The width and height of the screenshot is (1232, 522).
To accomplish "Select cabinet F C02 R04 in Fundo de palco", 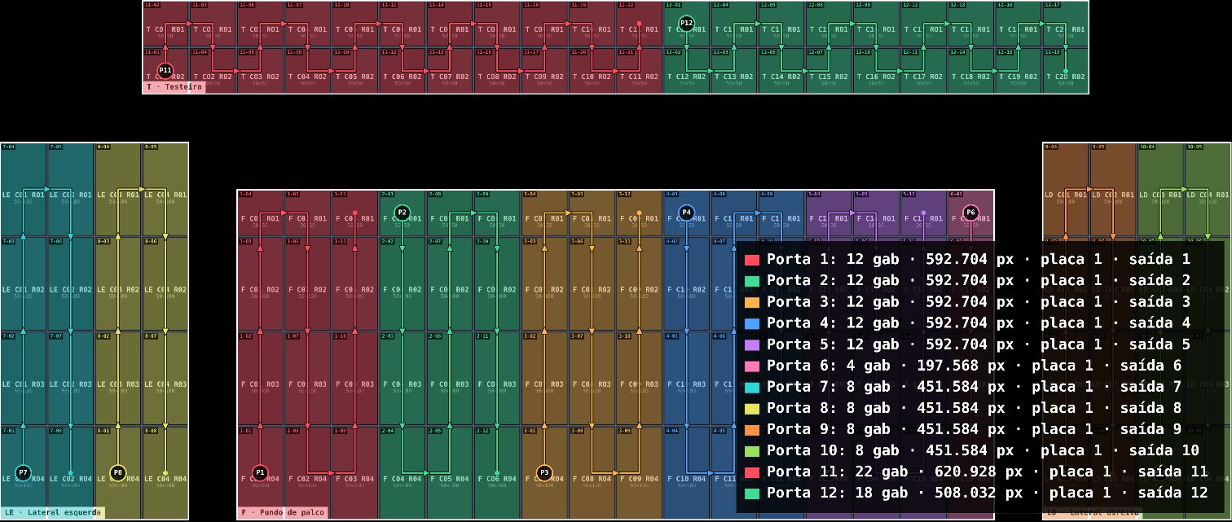I will (x=307, y=472).
